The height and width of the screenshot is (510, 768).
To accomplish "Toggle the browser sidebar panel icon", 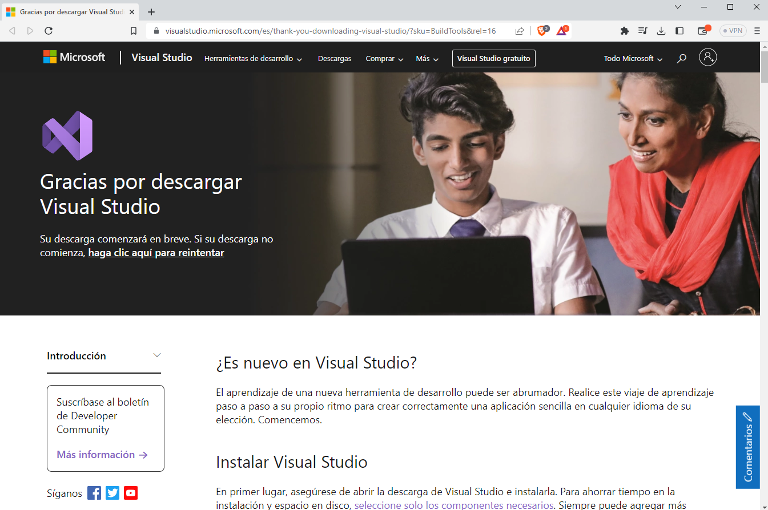I will coord(679,31).
